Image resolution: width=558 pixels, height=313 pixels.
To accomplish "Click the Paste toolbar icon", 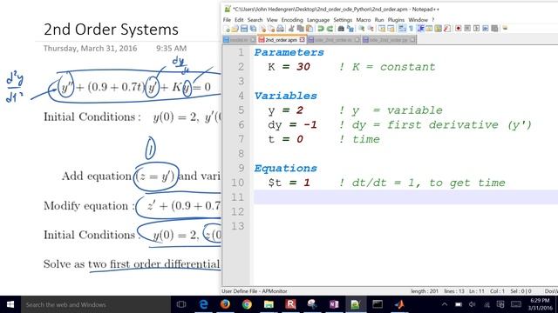I will tap(310, 29).
